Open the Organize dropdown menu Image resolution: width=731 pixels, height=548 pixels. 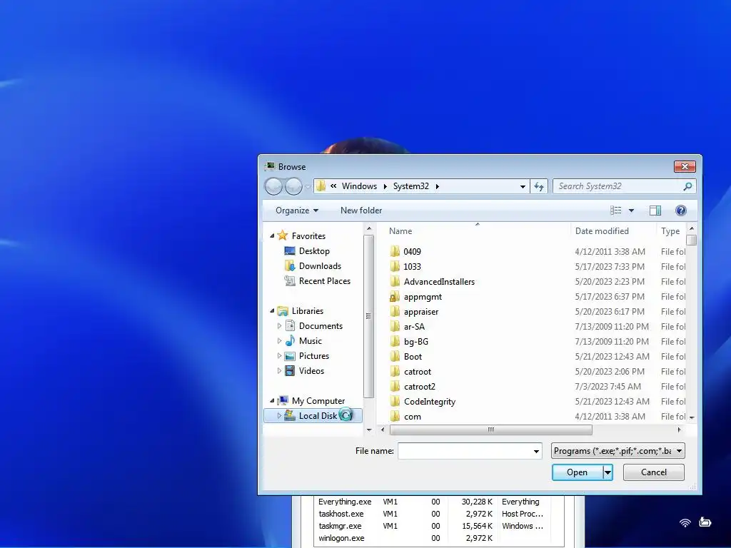click(296, 210)
